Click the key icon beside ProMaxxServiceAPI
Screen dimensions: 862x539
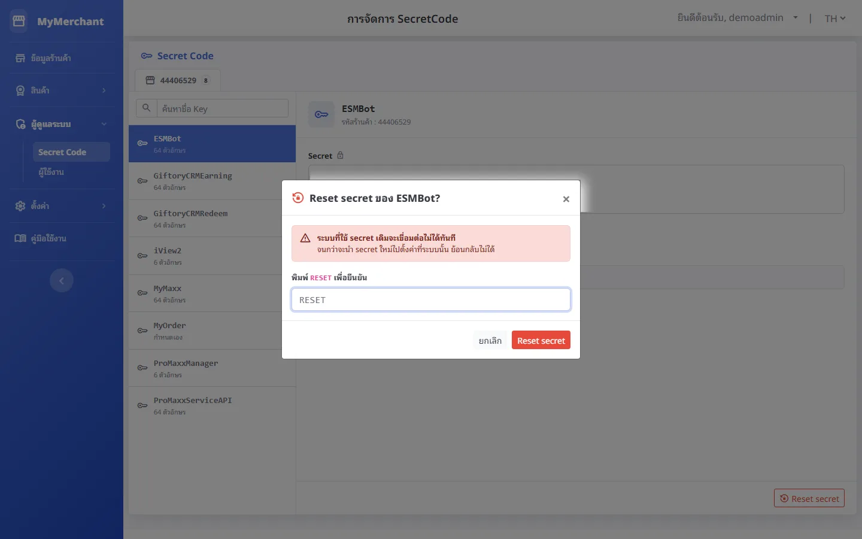[x=142, y=405]
